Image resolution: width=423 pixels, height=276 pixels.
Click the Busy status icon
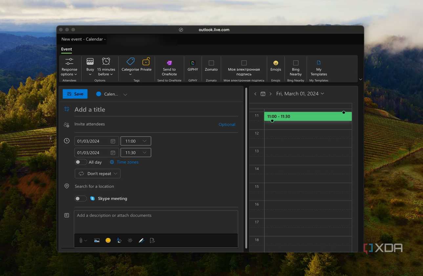(x=90, y=61)
